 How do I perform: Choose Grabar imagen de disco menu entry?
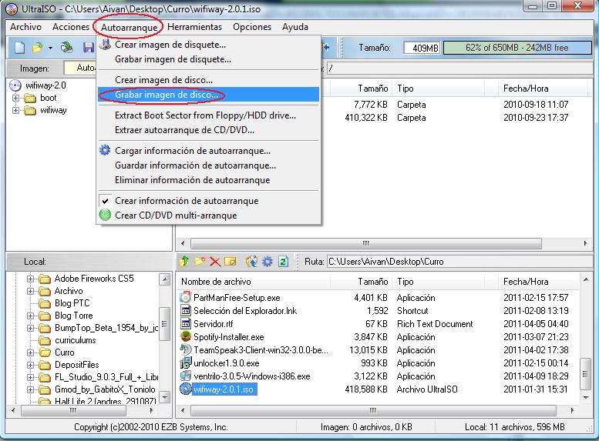click(209, 95)
